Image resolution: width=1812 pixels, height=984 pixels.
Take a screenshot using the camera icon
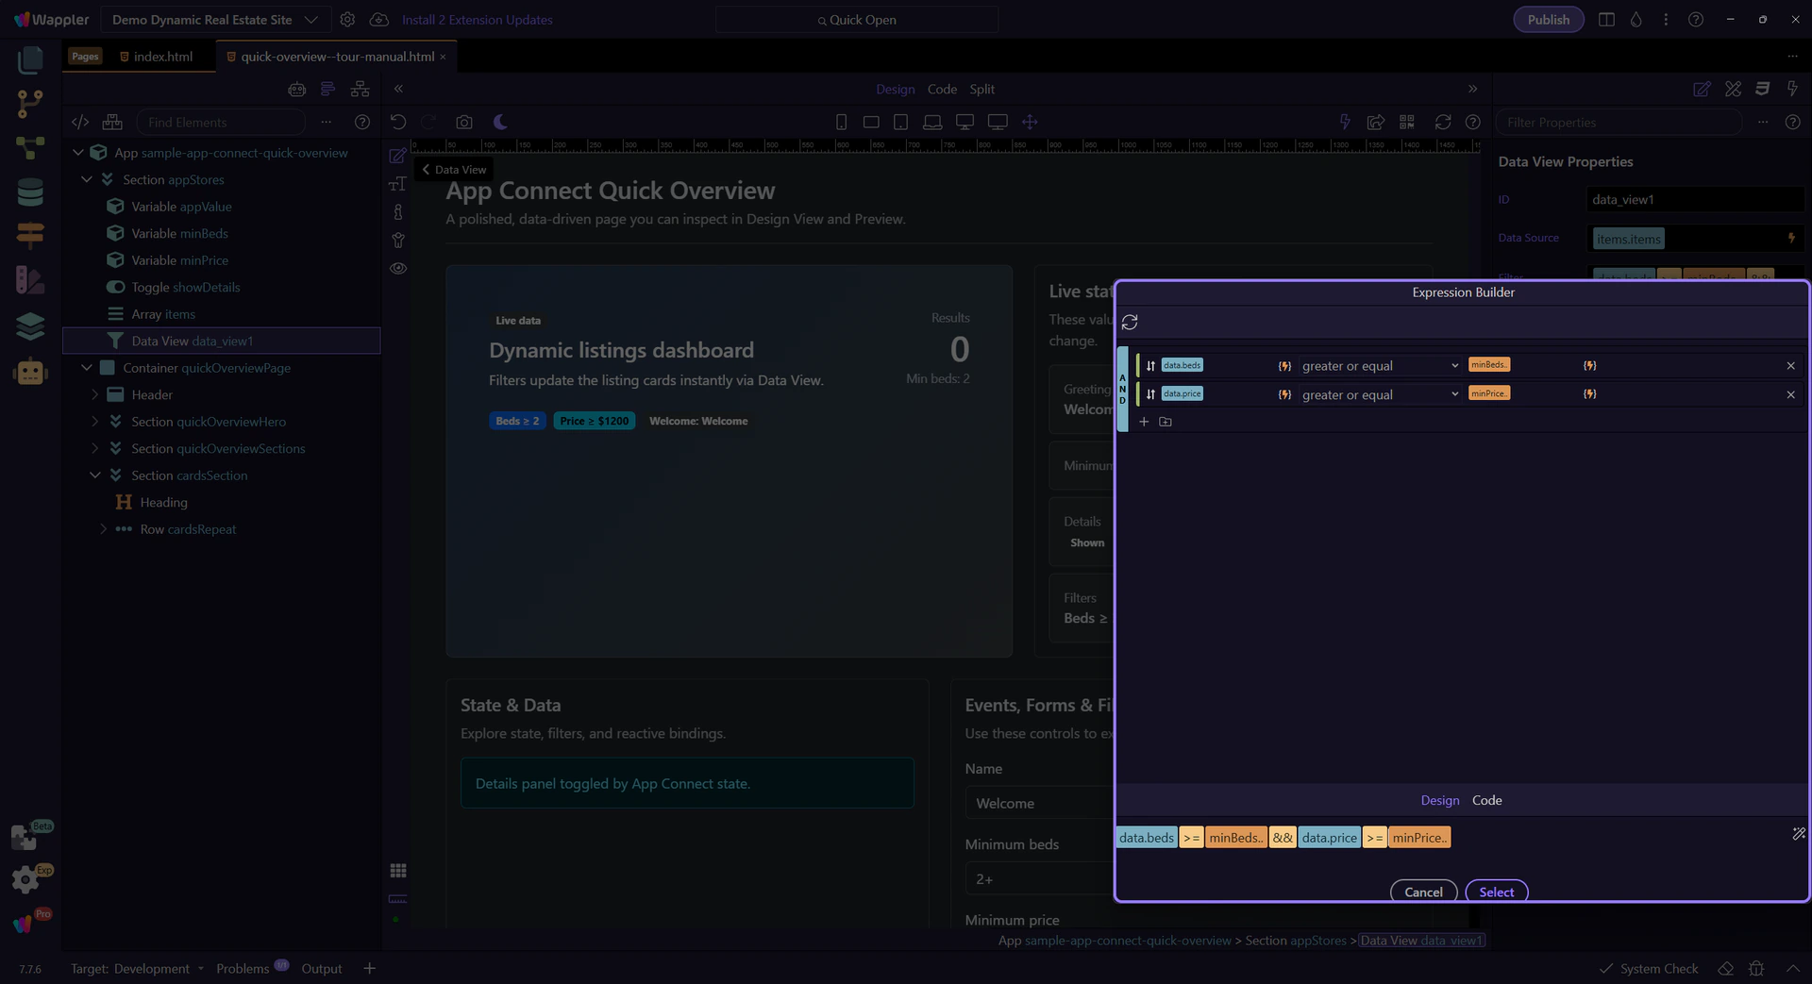coord(463,123)
